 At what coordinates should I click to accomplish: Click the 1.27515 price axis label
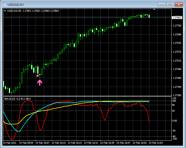coord(177,61)
